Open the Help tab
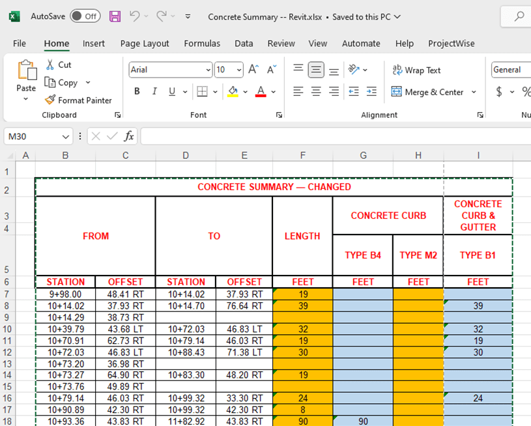 (x=405, y=44)
